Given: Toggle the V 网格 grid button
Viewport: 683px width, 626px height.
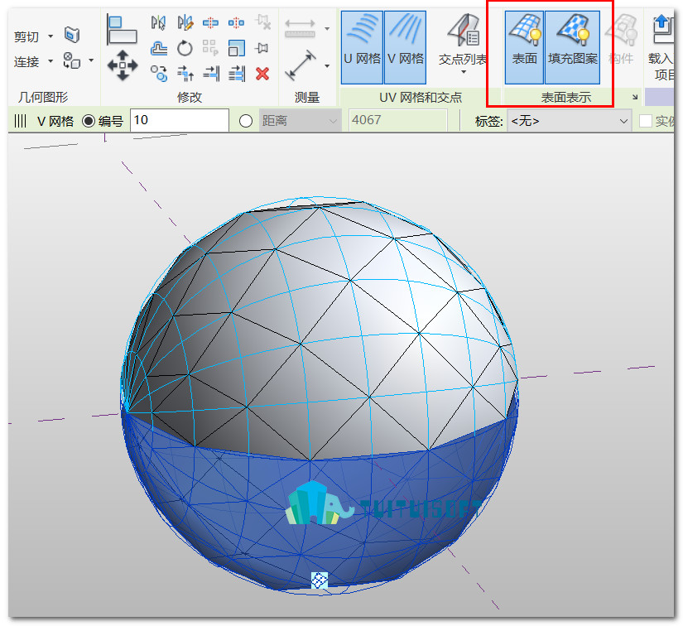Looking at the screenshot, I should [x=405, y=47].
